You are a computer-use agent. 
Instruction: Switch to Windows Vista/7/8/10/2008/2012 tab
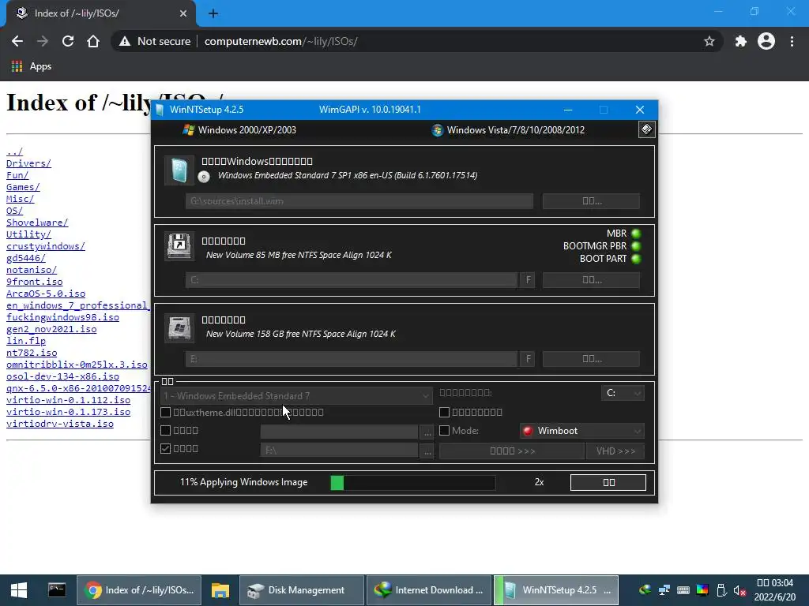click(x=508, y=130)
